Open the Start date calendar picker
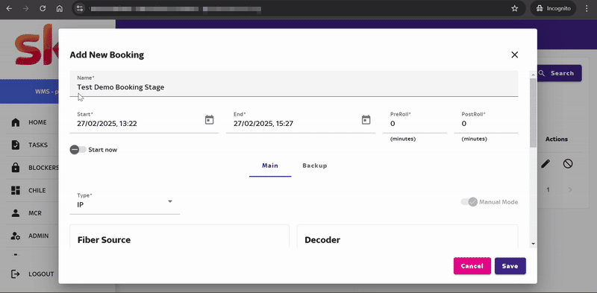The image size is (597, 293). (x=210, y=120)
